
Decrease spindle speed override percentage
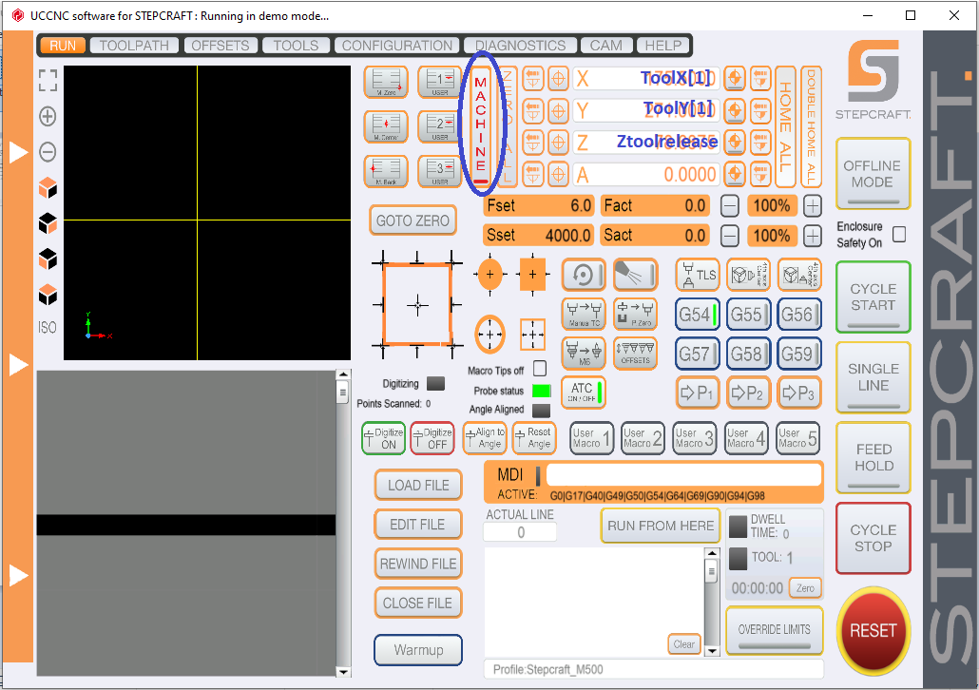730,236
